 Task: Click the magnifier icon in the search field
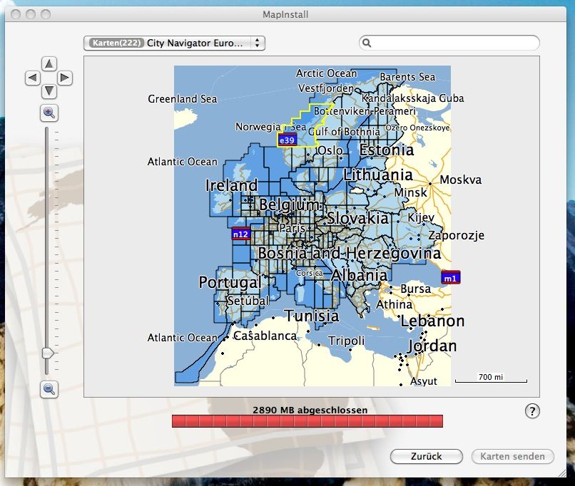point(367,43)
